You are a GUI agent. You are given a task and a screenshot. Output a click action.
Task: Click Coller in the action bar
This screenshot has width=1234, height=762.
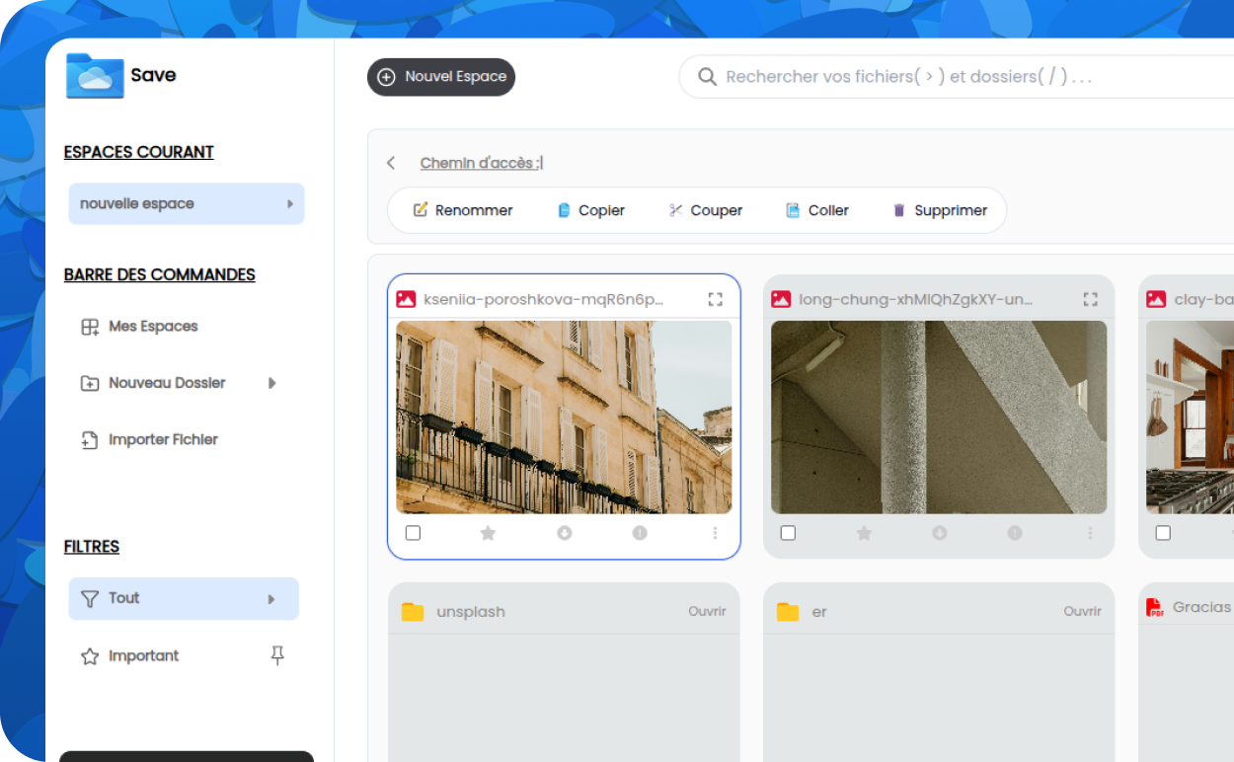pos(817,210)
